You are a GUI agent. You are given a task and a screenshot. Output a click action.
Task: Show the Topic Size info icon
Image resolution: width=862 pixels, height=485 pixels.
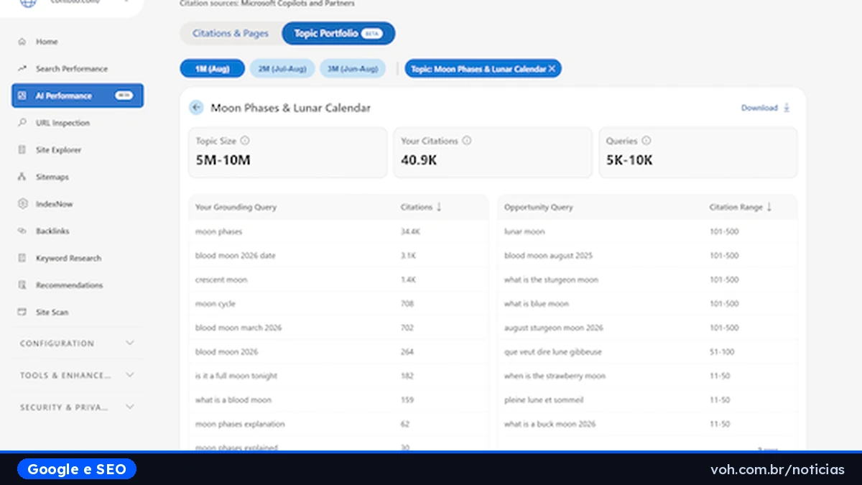(245, 141)
